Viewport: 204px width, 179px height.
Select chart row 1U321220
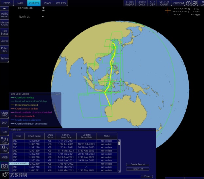(x=65, y=147)
